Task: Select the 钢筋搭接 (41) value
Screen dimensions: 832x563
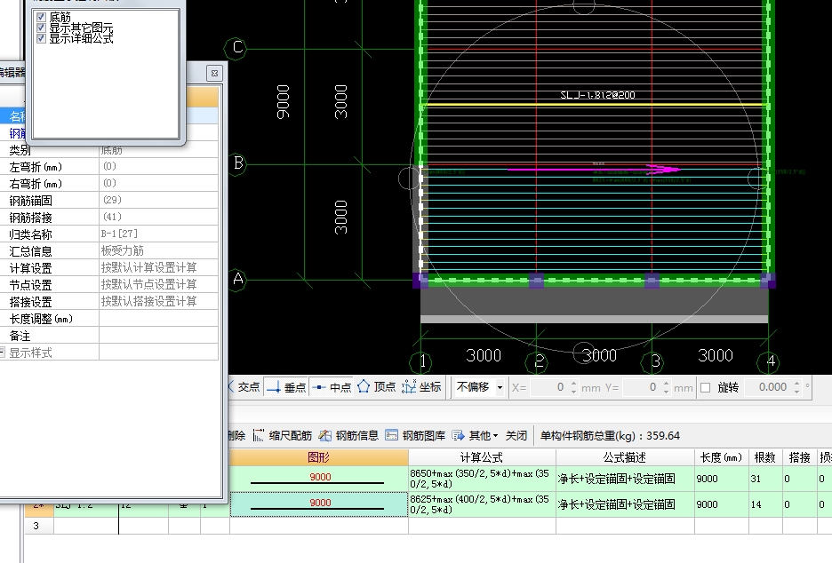Action: 158,217
